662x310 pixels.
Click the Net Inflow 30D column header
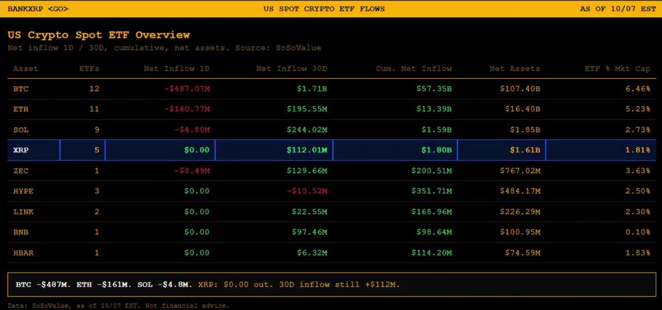(x=292, y=69)
